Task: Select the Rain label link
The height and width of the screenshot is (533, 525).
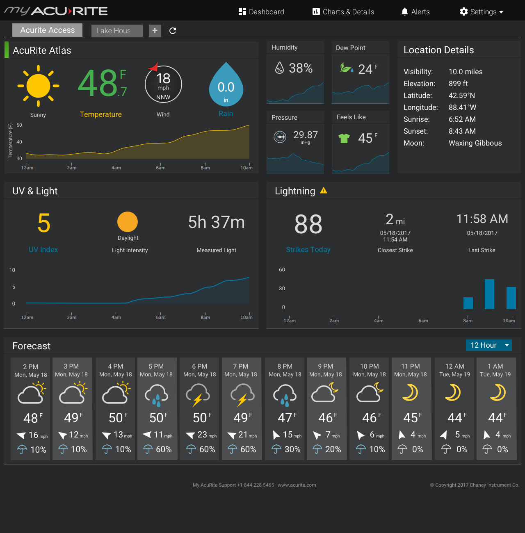Action: [x=226, y=114]
